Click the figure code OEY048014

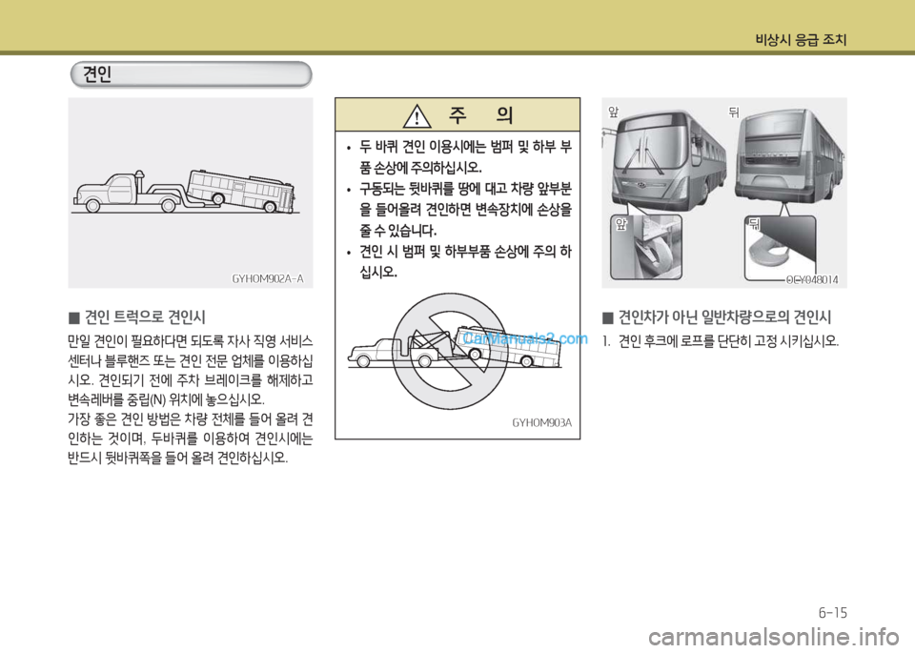point(812,279)
